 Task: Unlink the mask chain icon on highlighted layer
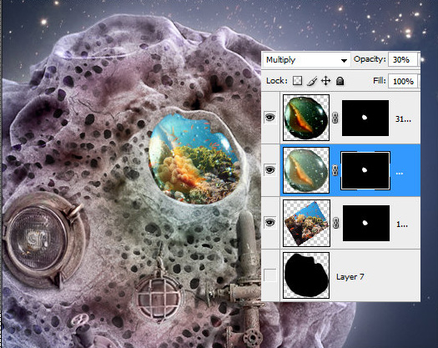point(335,170)
